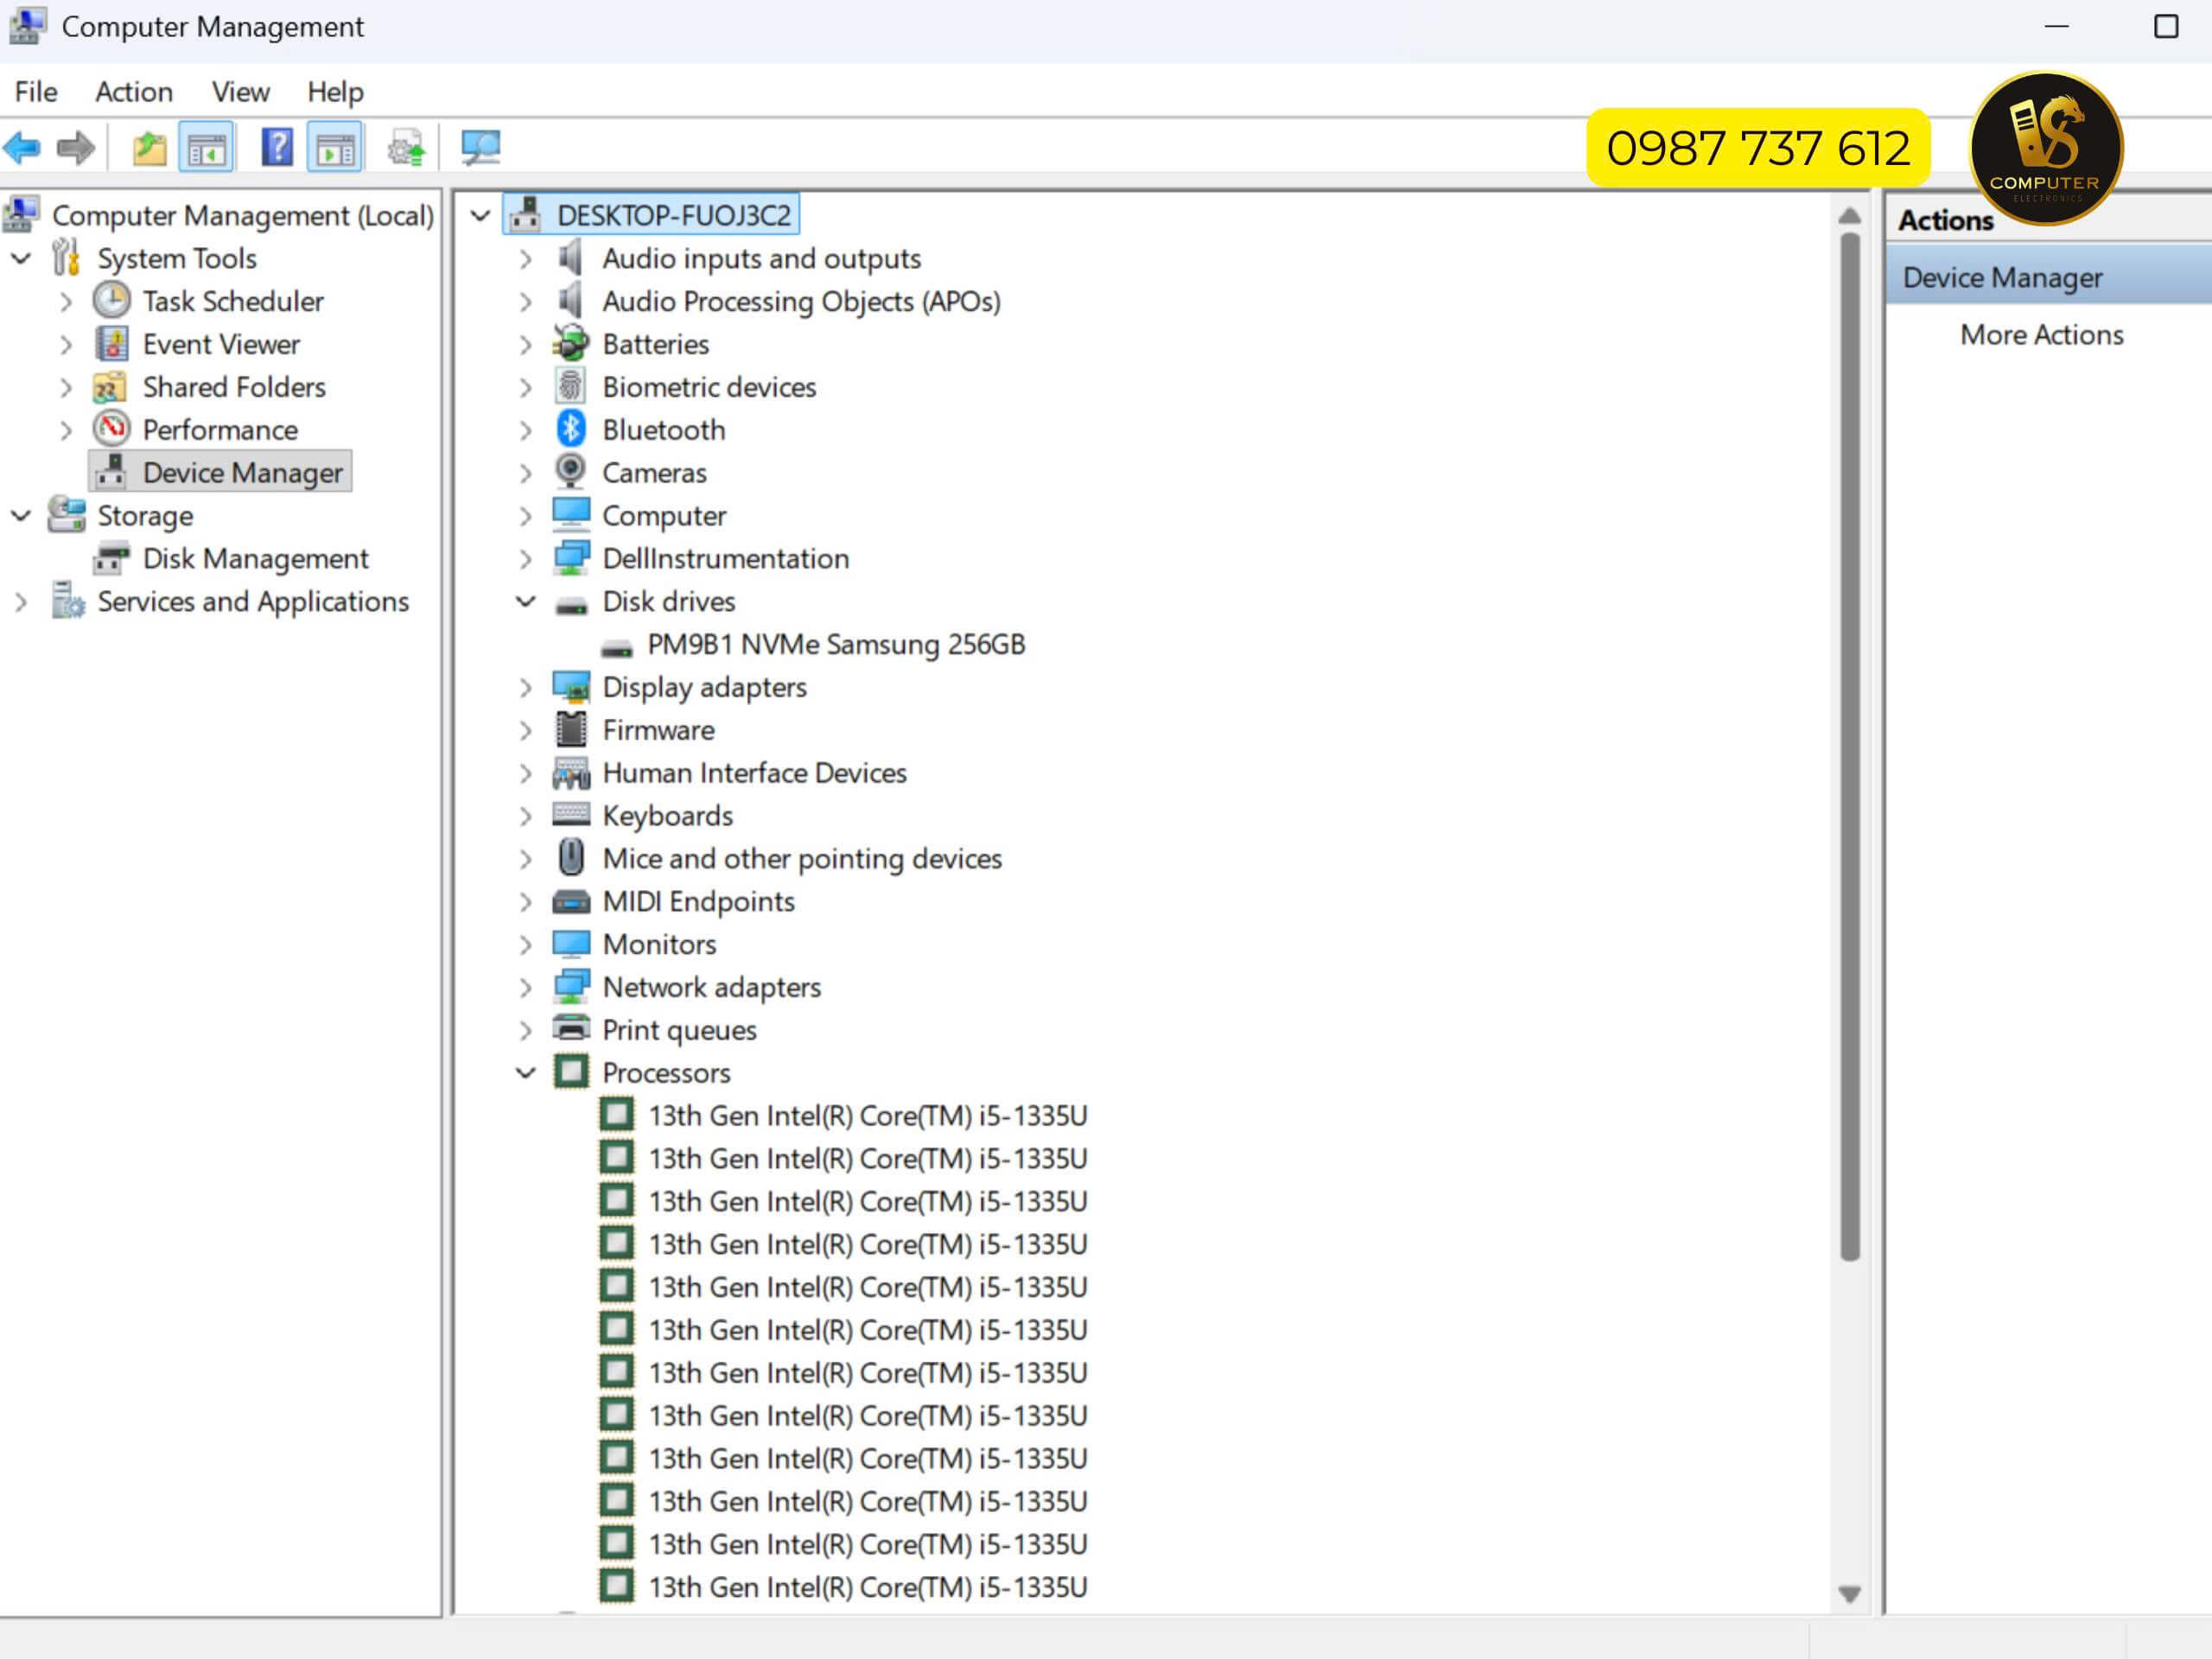Click the Firmware chip icon
The width and height of the screenshot is (2212, 1659).
click(571, 730)
